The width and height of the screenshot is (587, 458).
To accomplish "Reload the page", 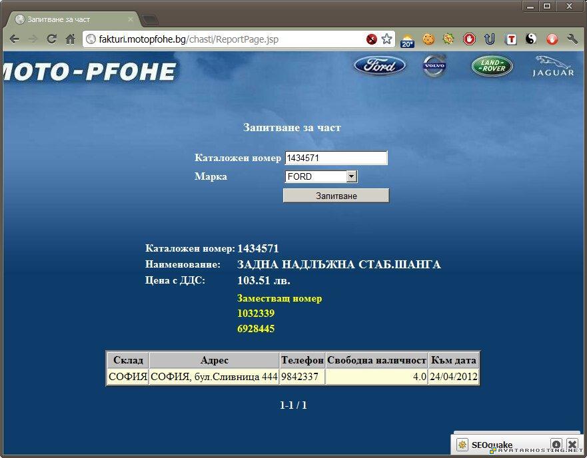I will click(x=51, y=39).
